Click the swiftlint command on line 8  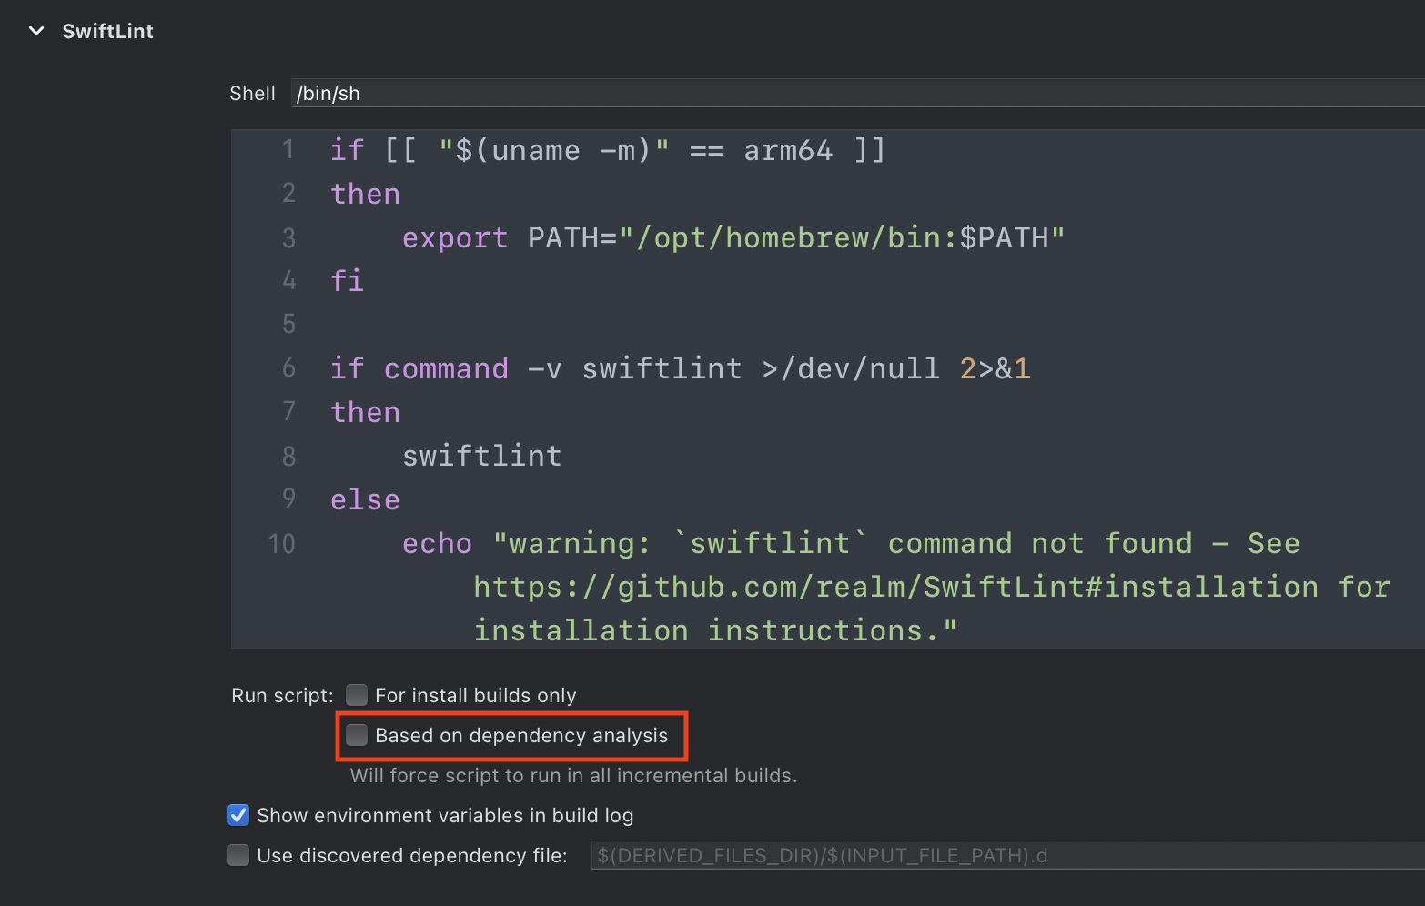(x=481, y=456)
